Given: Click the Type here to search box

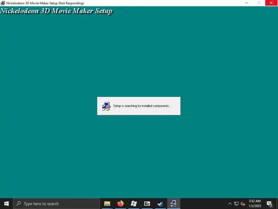Looking at the screenshot, I should coord(56,204).
